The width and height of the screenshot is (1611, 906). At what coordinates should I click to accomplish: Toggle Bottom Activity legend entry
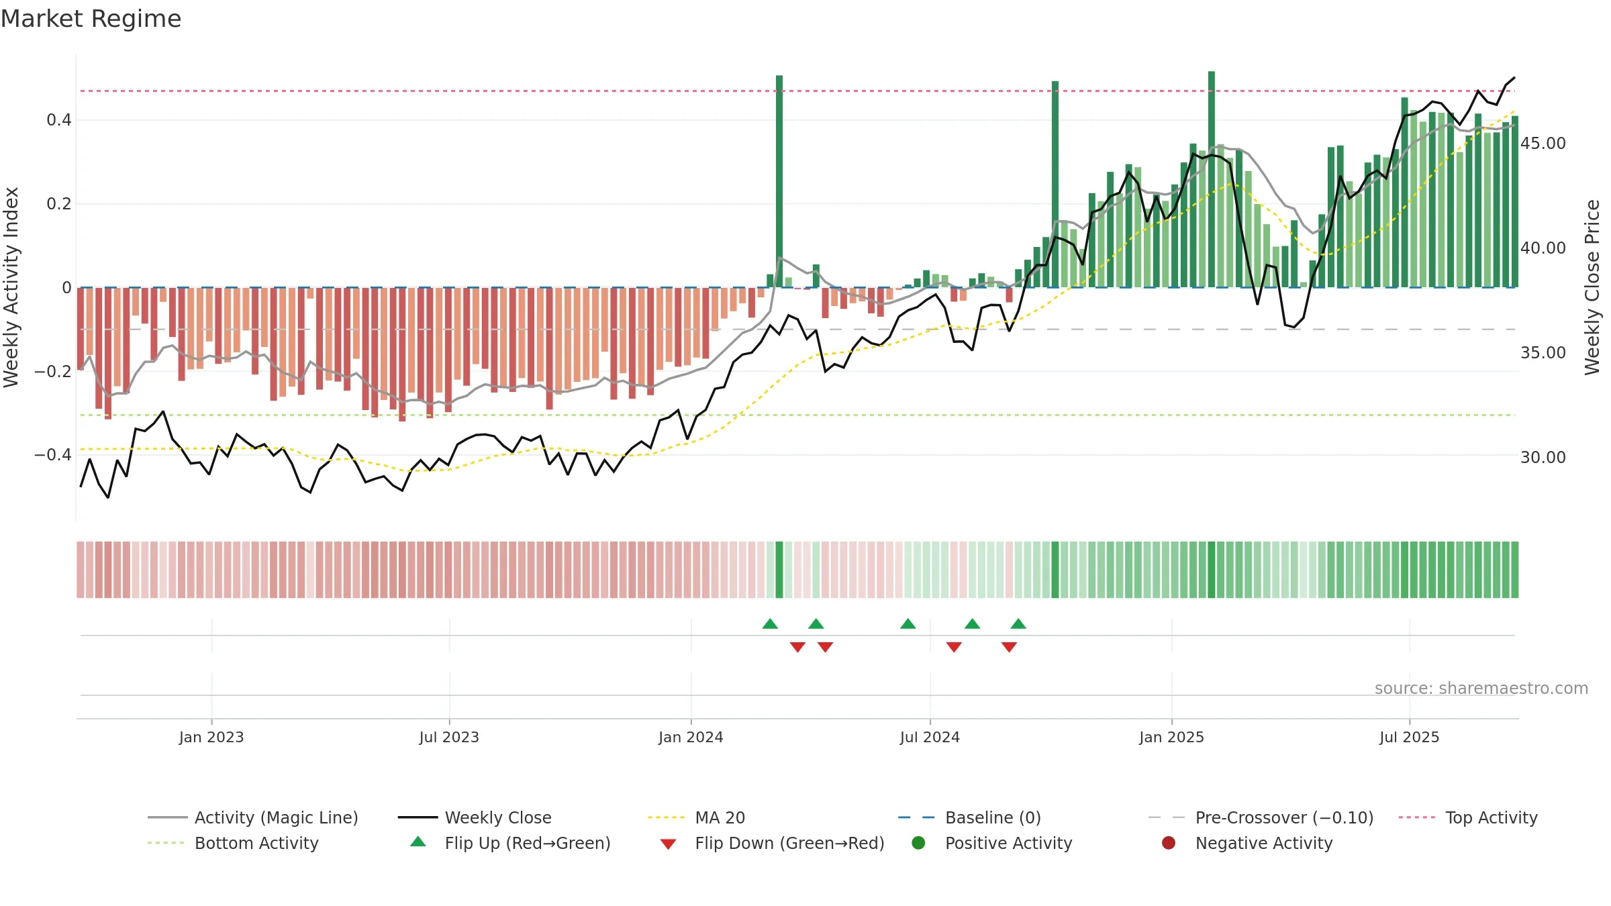233,843
